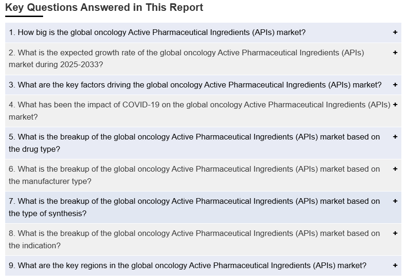Viewport: 408px width, 279px height.
Task: Click plus icon for drug type breakup
Action: coord(395,137)
